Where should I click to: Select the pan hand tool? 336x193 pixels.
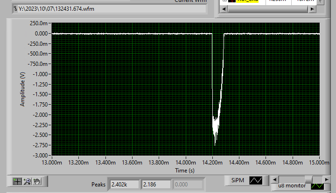point(37,181)
